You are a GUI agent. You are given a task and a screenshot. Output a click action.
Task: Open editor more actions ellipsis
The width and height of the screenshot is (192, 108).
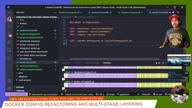point(182,12)
